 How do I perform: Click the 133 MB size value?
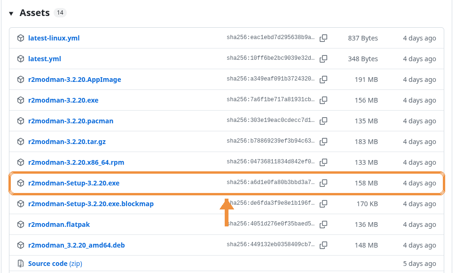pyautogui.click(x=366, y=162)
